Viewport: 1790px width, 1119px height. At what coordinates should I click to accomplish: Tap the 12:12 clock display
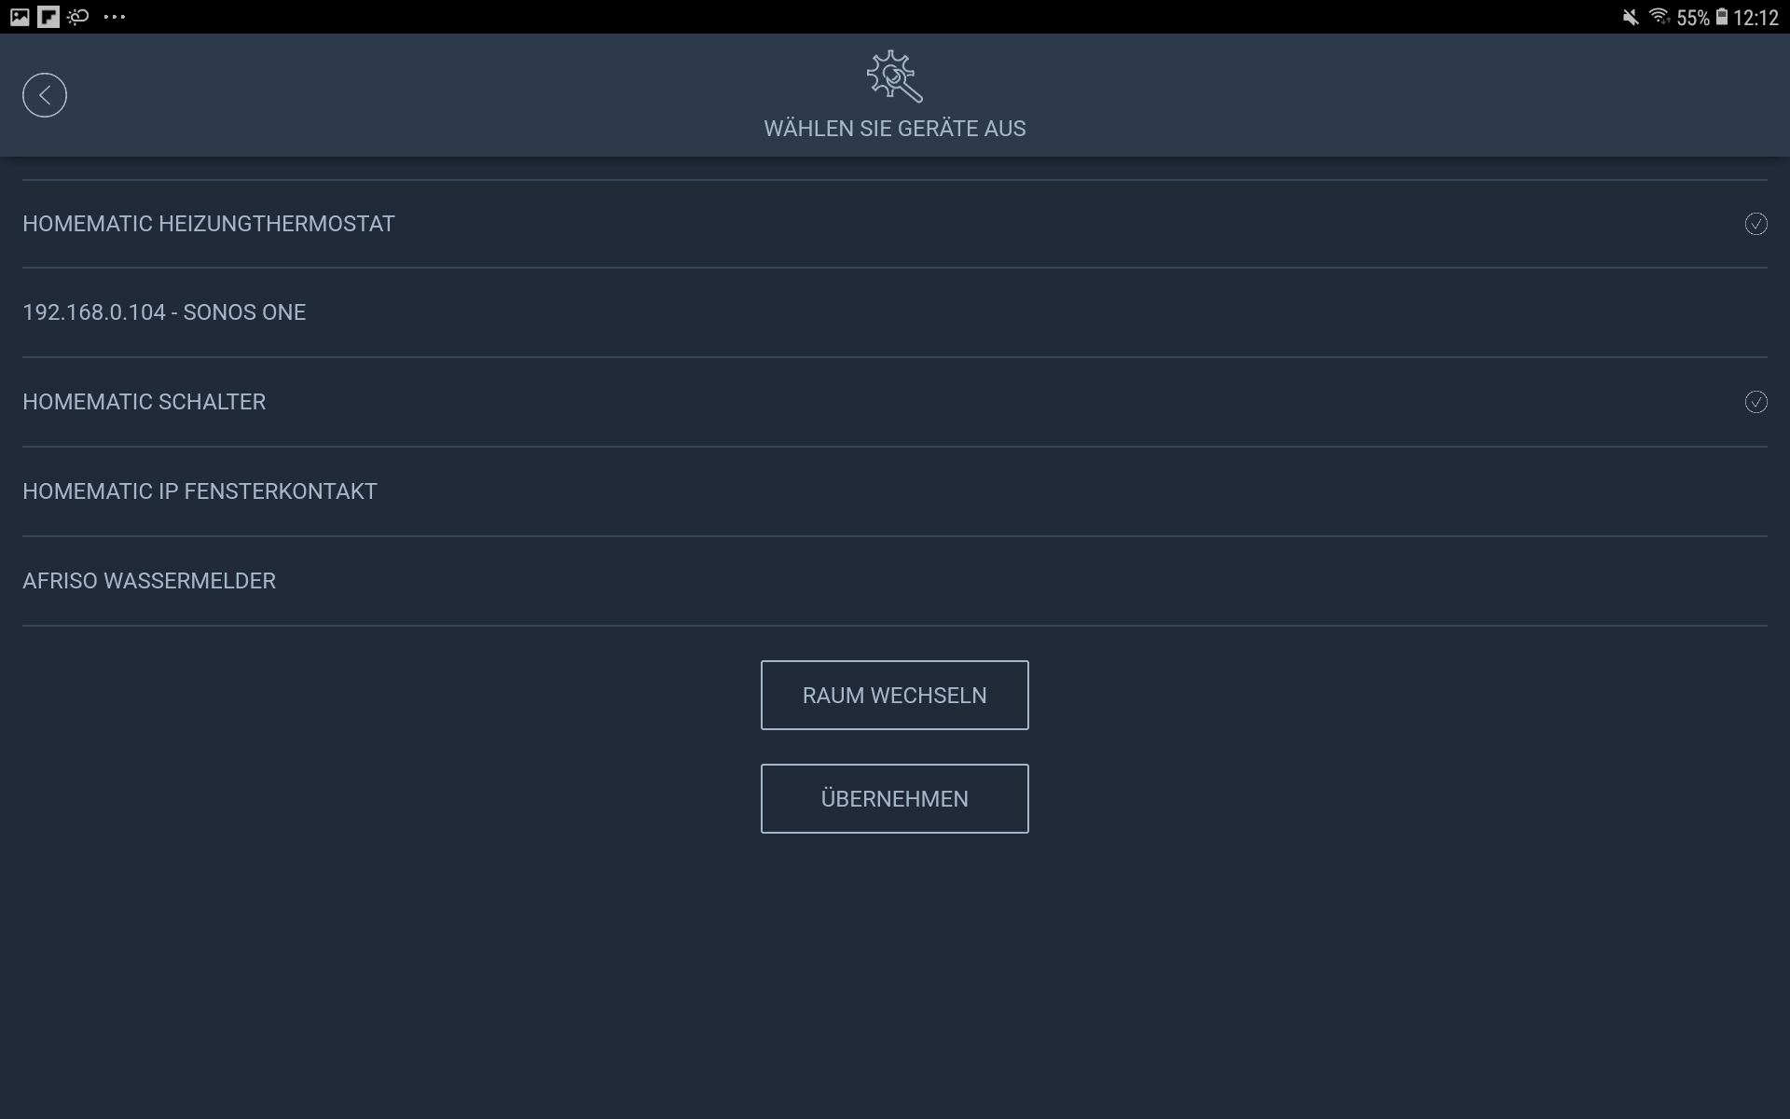pos(1756,18)
